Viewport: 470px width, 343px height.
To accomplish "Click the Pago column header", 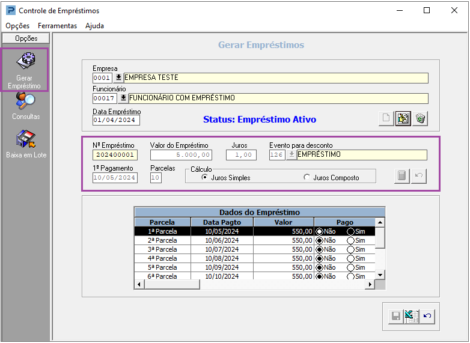I will (x=345, y=222).
